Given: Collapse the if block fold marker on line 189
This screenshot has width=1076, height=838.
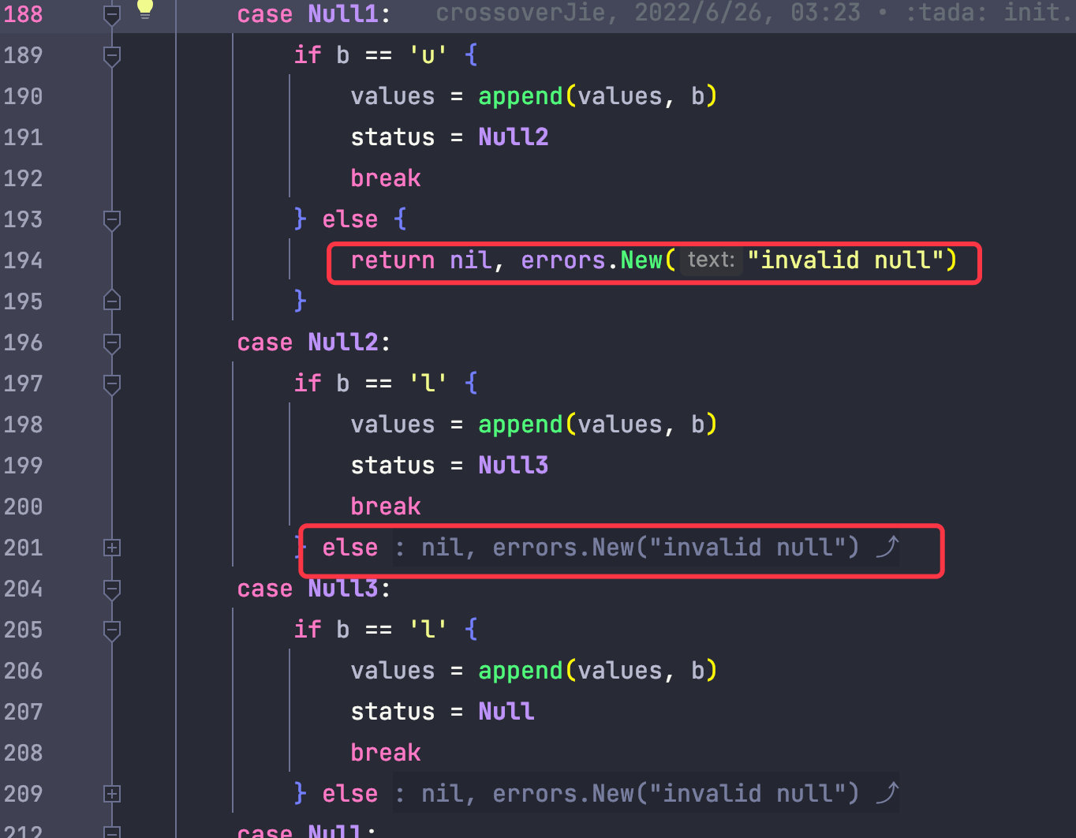Looking at the screenshot, I should coord(112,55).
